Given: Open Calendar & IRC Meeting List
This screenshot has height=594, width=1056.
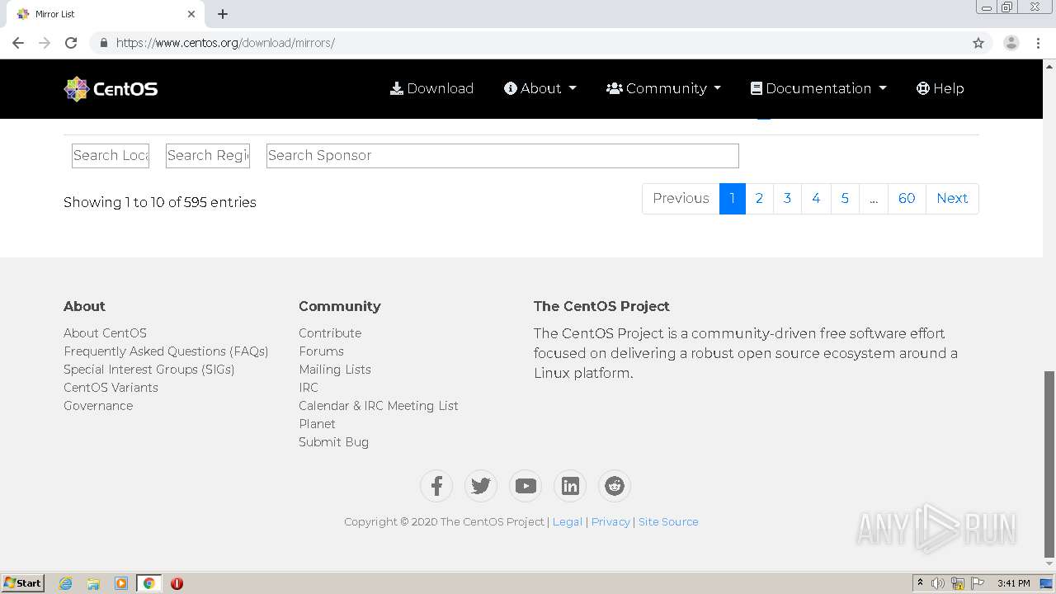Looking at the screenshot, I should point(379,405).
